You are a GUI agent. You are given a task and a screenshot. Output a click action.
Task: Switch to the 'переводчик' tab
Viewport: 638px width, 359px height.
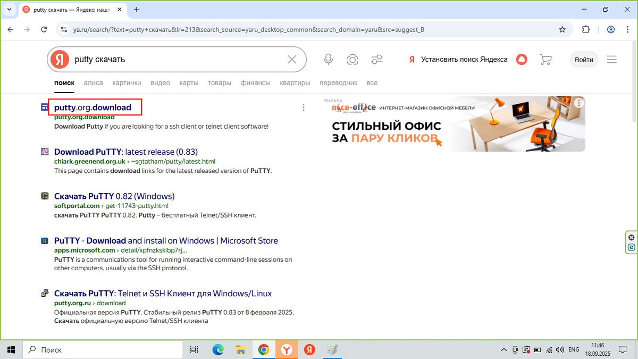[x=339, y=83]
